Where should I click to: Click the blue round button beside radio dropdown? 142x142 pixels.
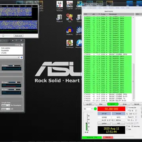(x=22, y=57)
